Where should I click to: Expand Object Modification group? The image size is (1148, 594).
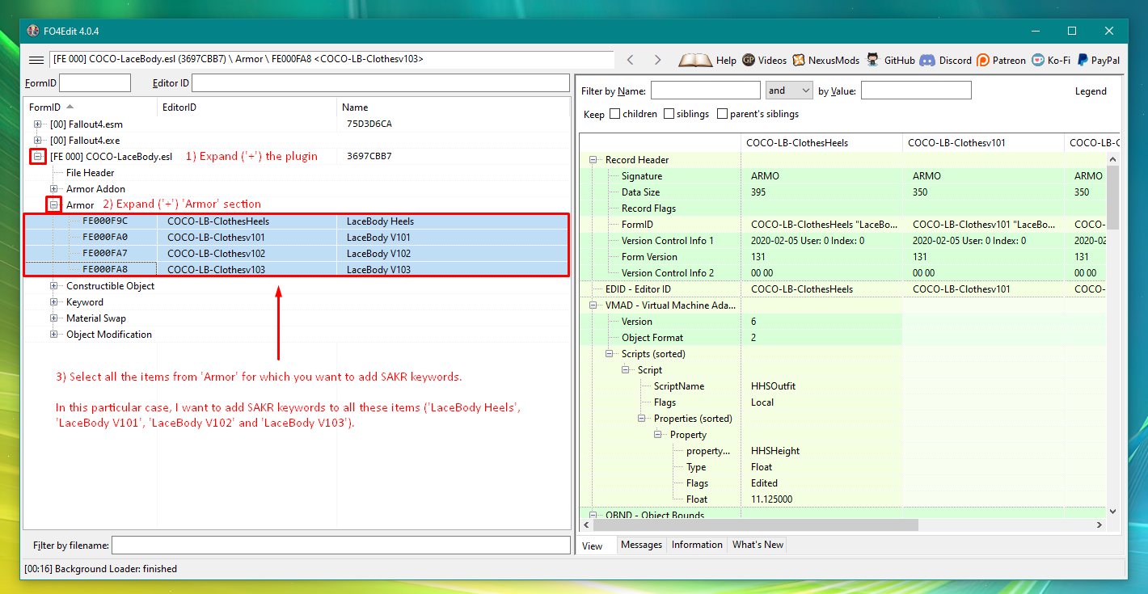point(54,335)
